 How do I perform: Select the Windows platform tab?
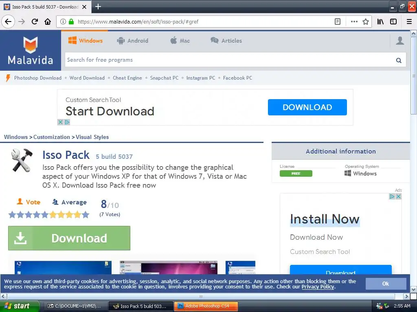coord(86,41)
